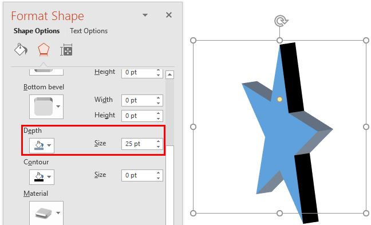Screen dimensions: 371x225
Task: Select the Bottom bevel preview thumbnail
Action: coord(44,106)
